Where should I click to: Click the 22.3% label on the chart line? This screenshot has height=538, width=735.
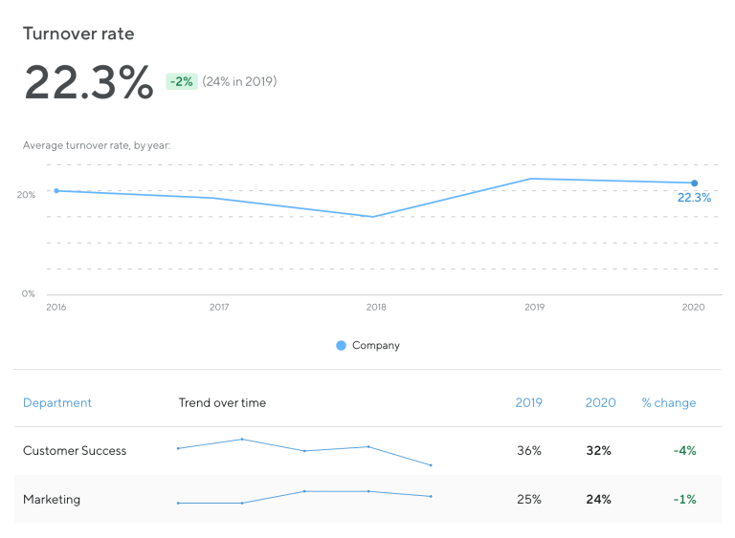tap(694, 198)
